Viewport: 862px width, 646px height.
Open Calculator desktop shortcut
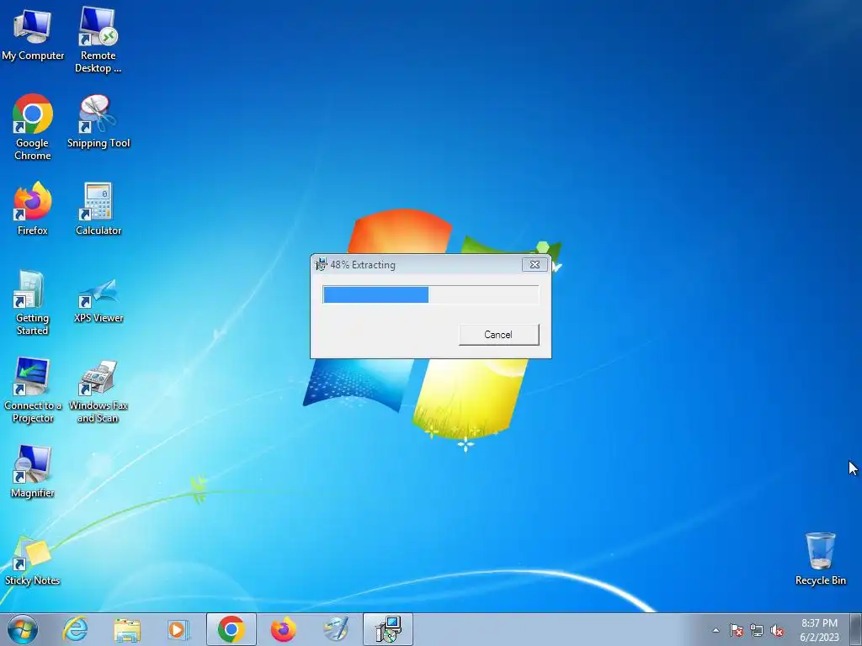(x=98, y=209)
